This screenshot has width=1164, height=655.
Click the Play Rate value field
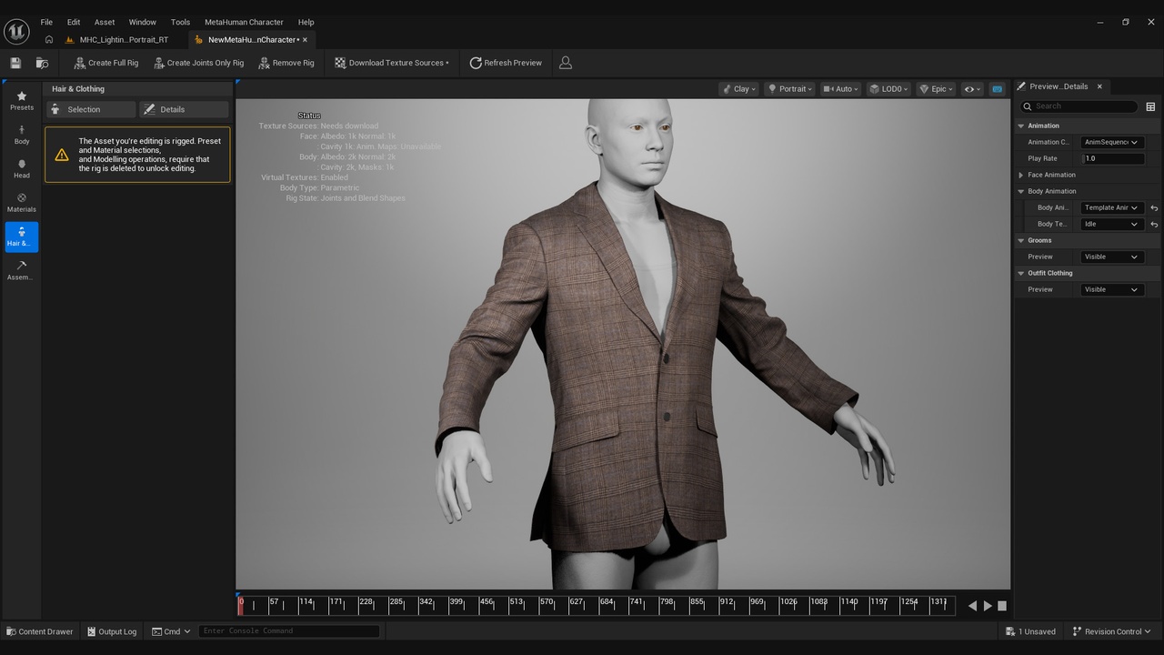pyautogui.click(x=1112, y=158)
